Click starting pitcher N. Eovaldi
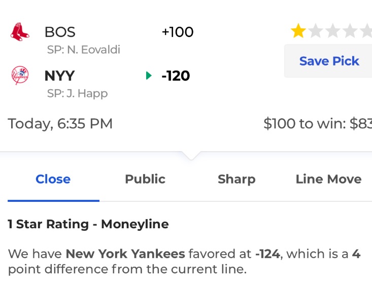 click(x=84, y=50)
